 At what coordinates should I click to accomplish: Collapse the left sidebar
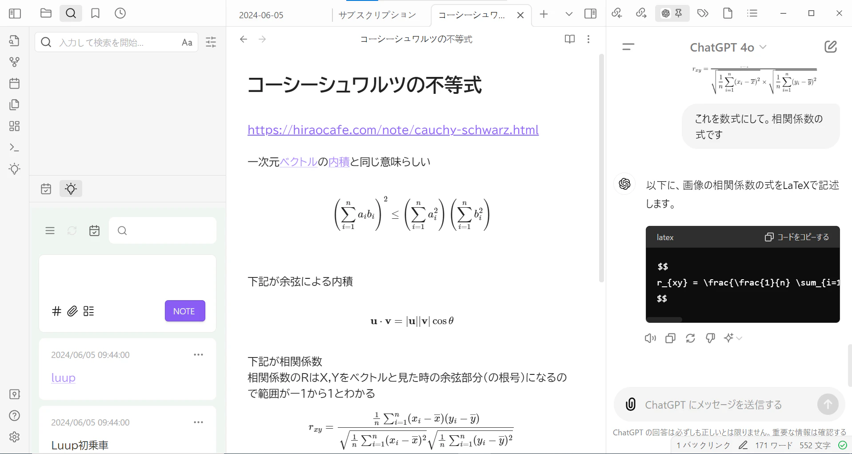[15, 13]
